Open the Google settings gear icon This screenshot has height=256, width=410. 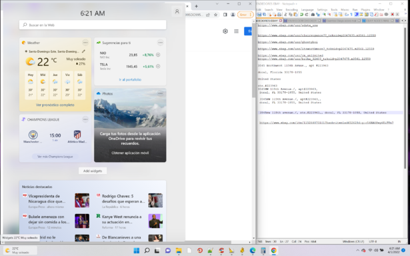225,31
